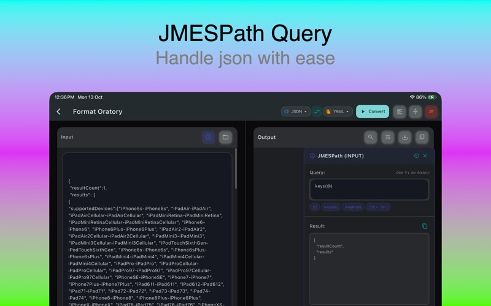Open the Input history clock button
The height and width of the screenshot is (306, 491).
(x=209, y=137)
